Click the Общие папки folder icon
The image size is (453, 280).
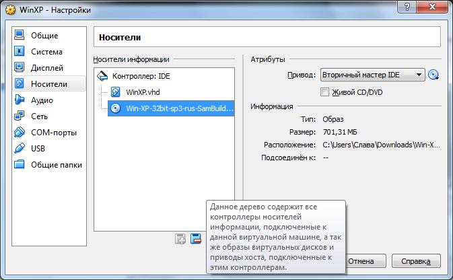coord(20,164)
